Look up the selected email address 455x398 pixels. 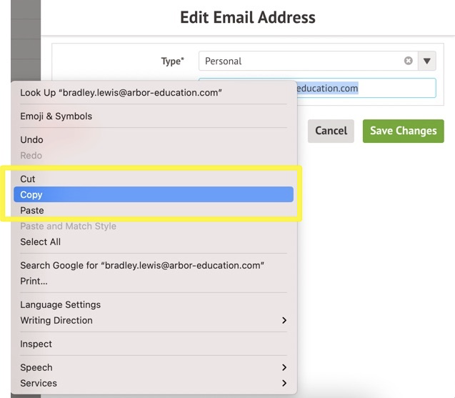click(121, 92)
